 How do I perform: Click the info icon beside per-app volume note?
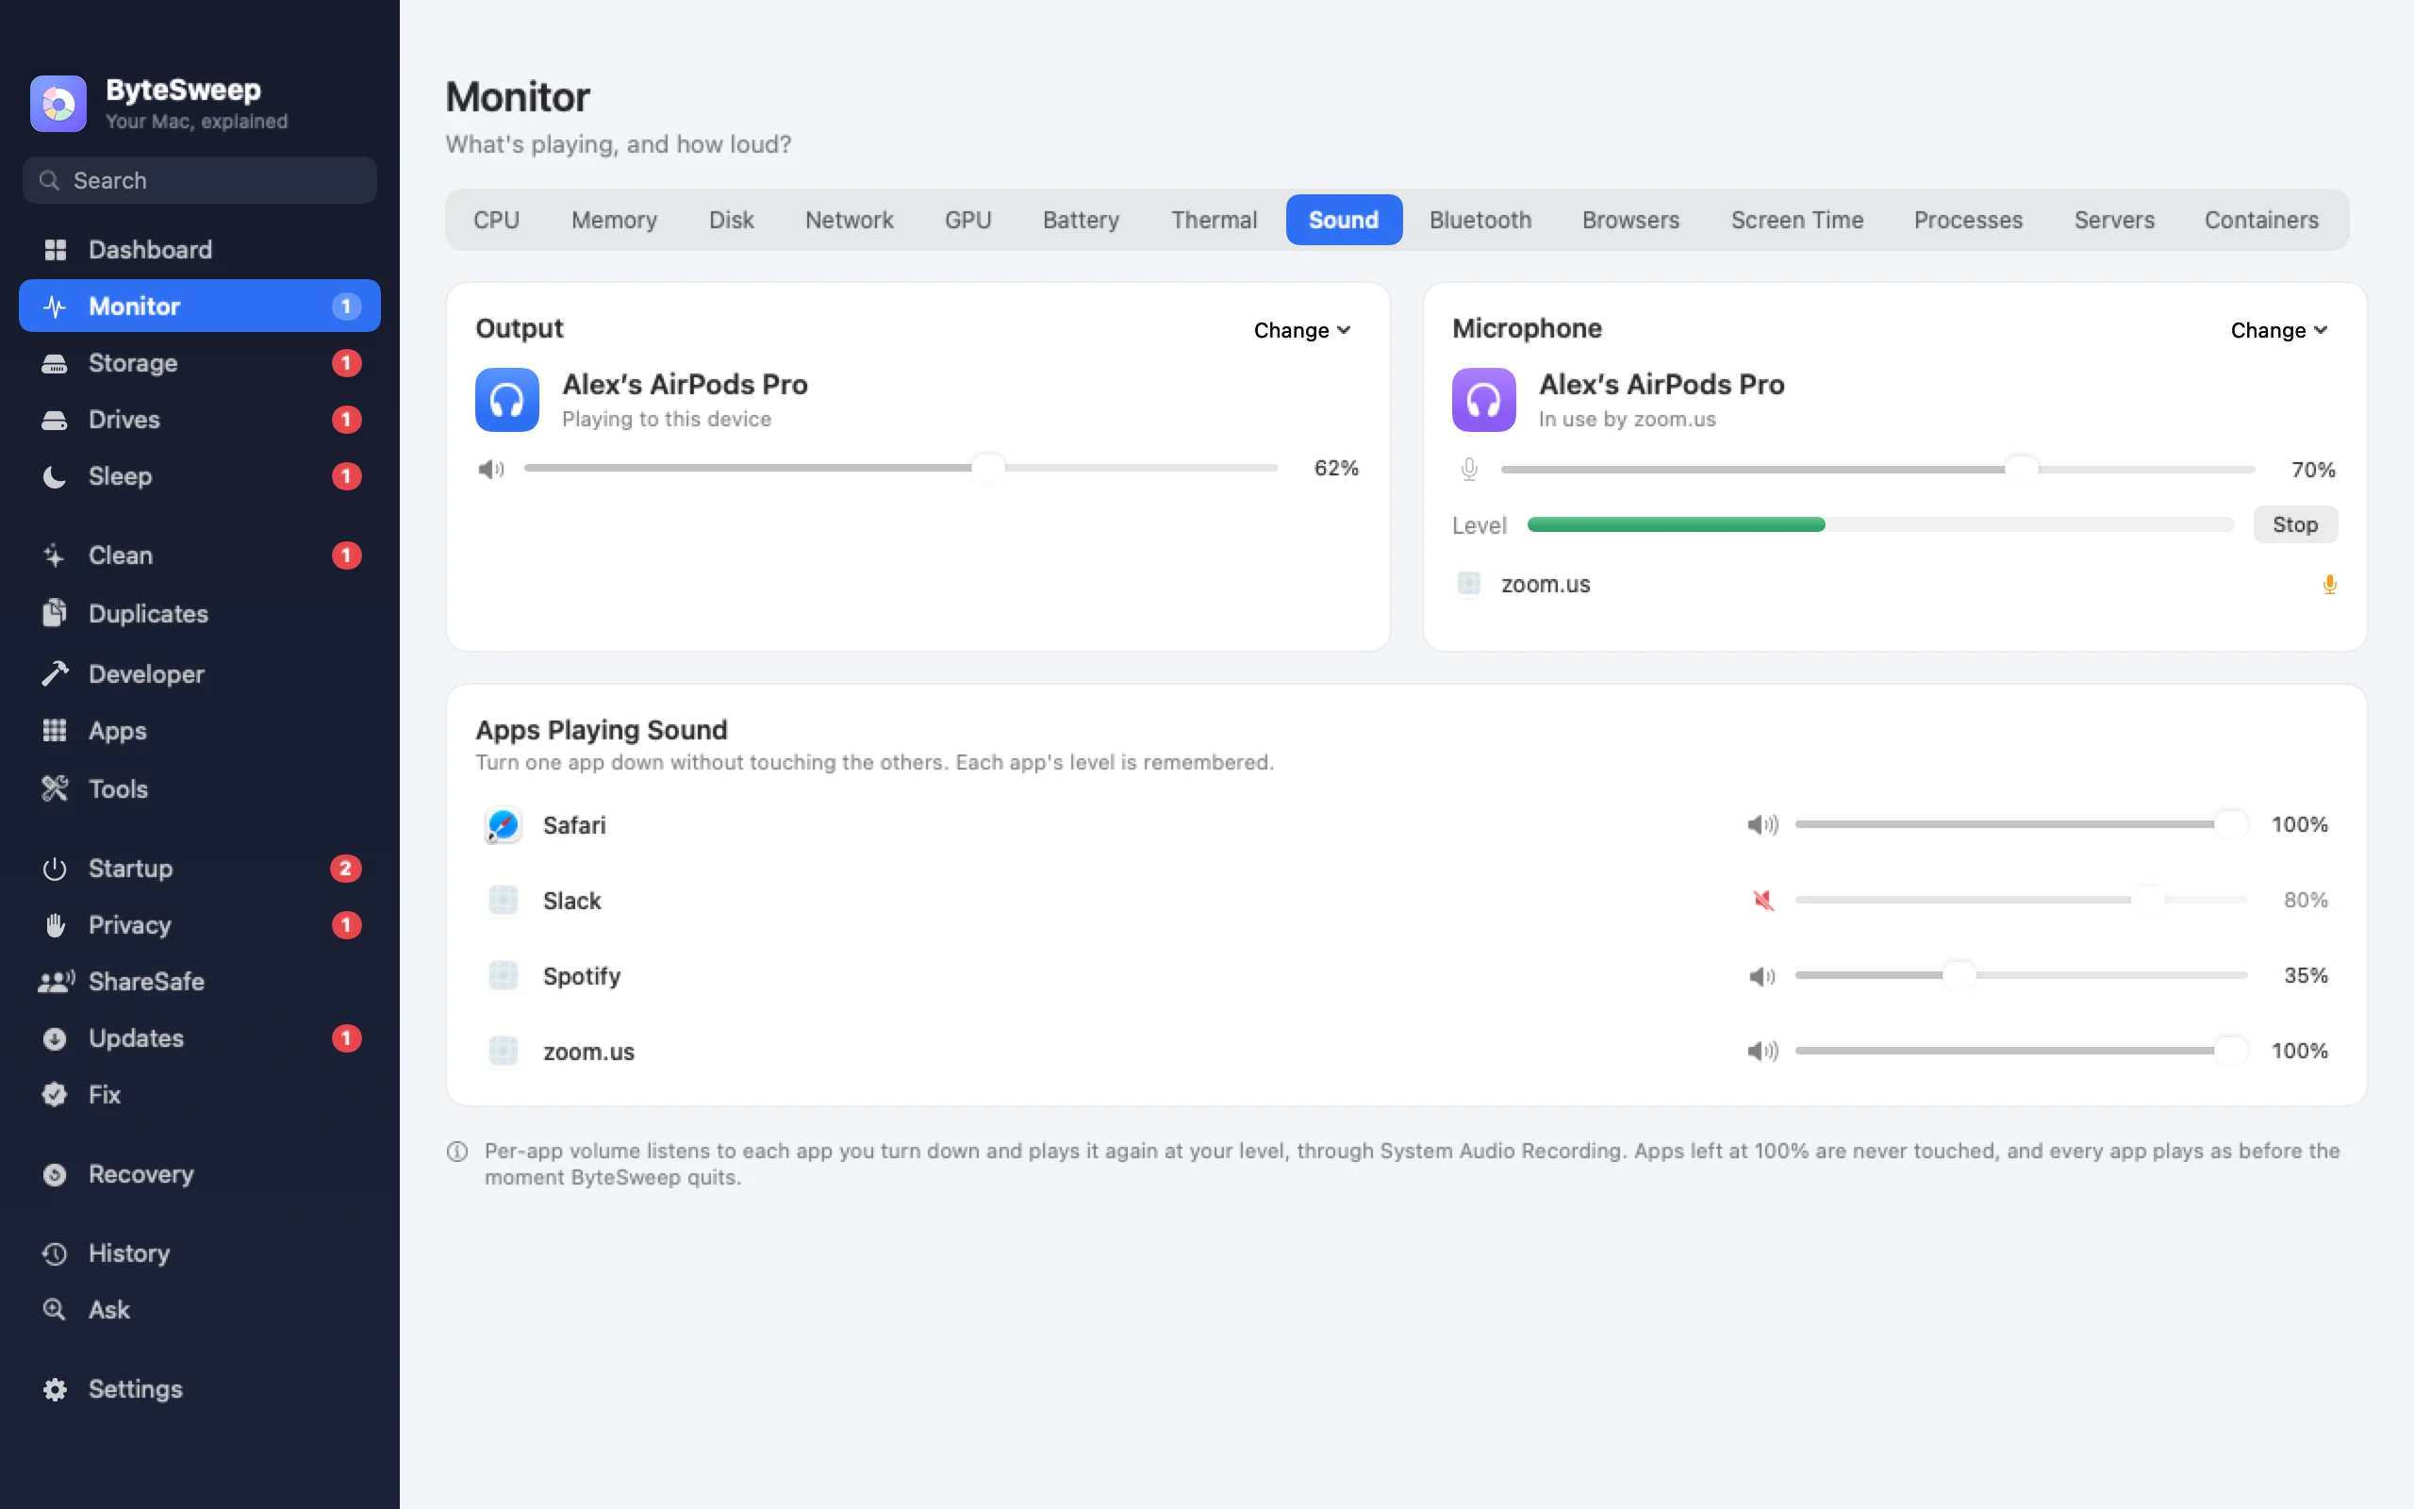coord(456,1152)
